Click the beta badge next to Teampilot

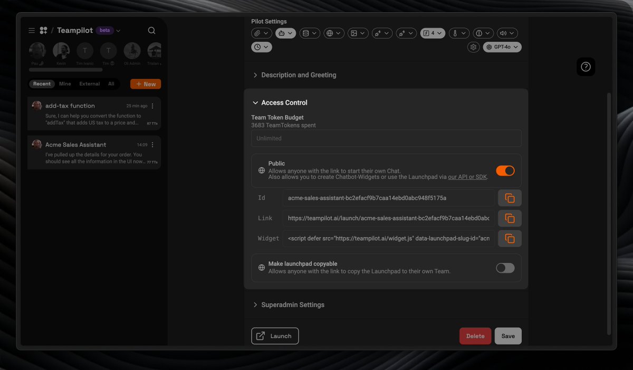[104, 31]
